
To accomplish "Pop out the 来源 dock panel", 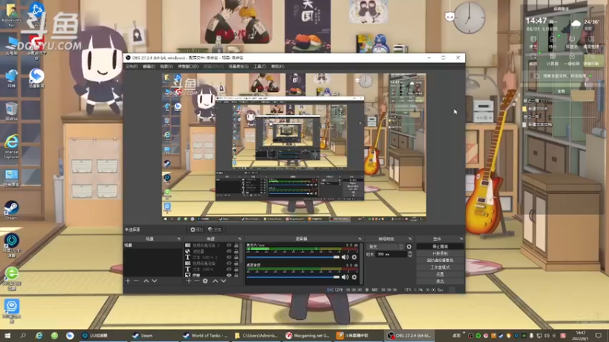I will pyautogui.click(x=240, y=239).
